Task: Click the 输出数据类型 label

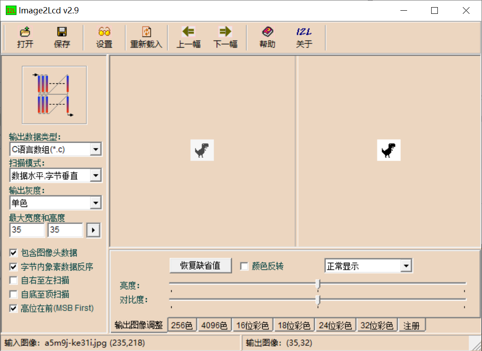Action: 35,137
